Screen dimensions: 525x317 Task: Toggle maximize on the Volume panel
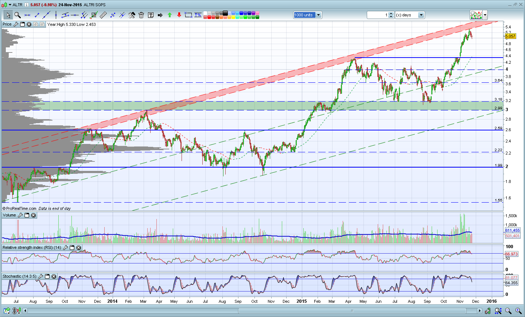[x=27, y=215]
